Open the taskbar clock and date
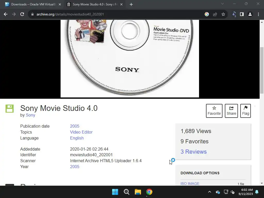The height and width of the screenshot is (198, 264). [x=246, y=192]
